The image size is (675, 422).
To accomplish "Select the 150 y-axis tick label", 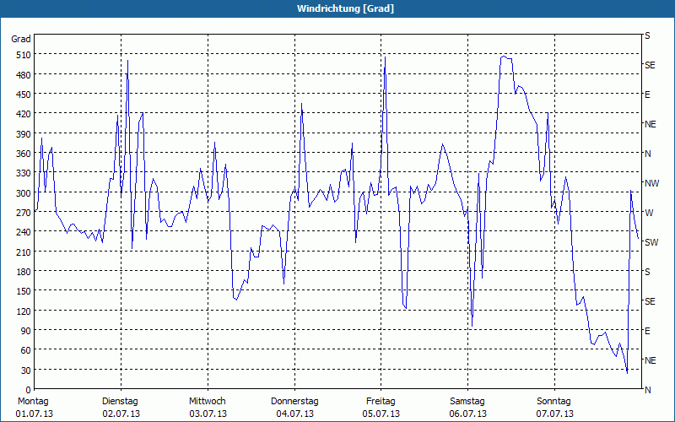I will [x=24, y=291].
